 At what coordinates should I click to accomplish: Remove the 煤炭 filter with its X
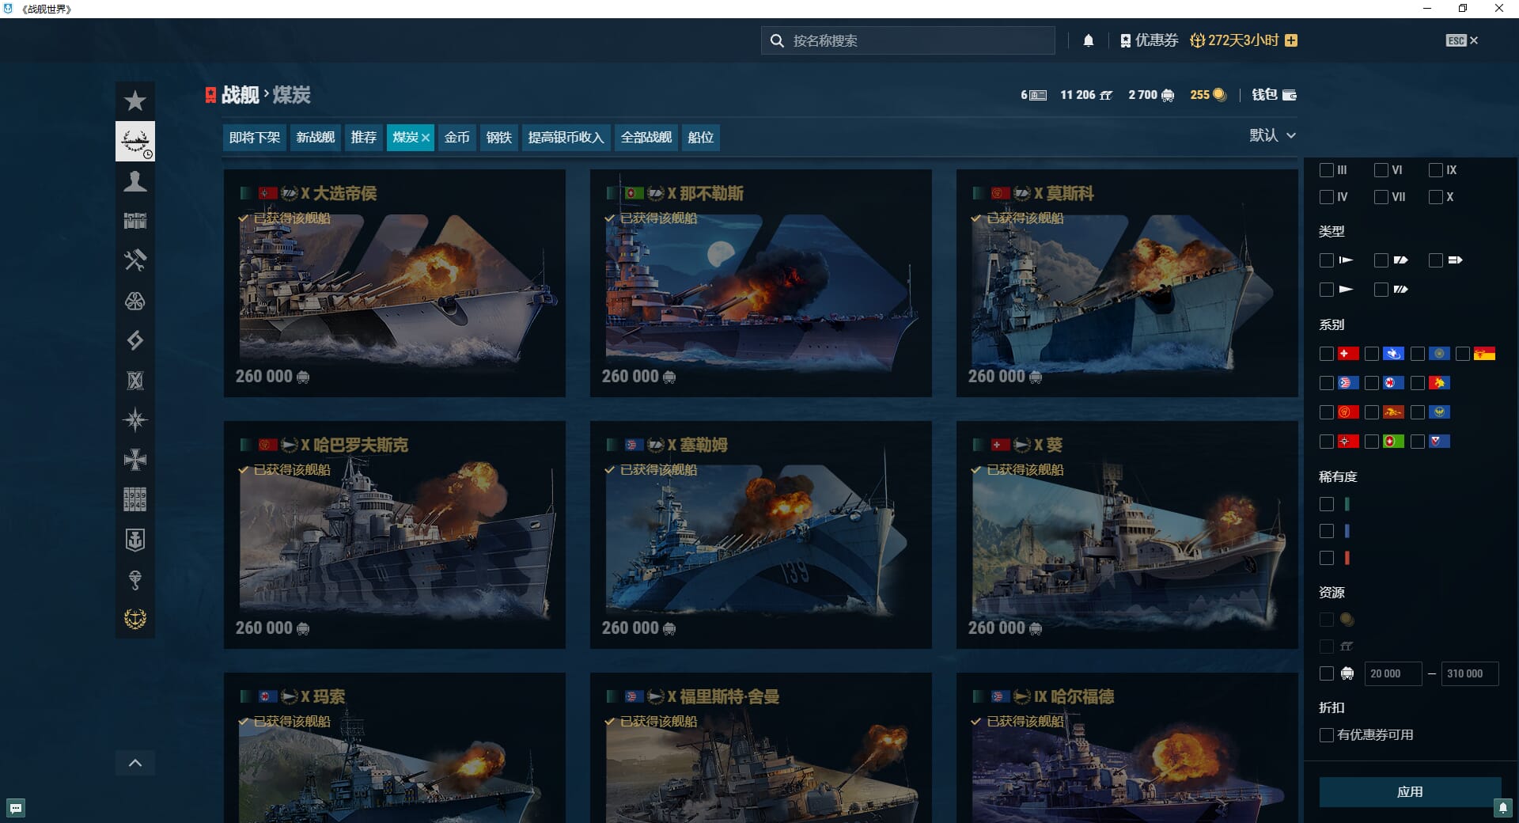coord(426,138)
